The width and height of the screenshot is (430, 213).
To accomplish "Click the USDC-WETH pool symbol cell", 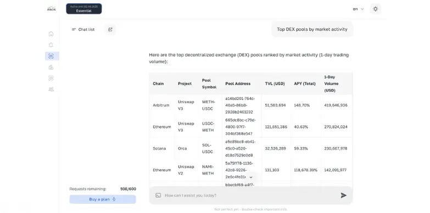I will 208,127.
